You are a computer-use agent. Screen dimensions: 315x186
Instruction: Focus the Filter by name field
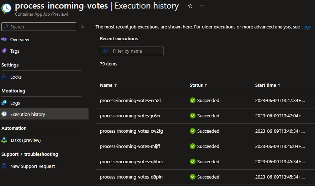coord(132,51)
